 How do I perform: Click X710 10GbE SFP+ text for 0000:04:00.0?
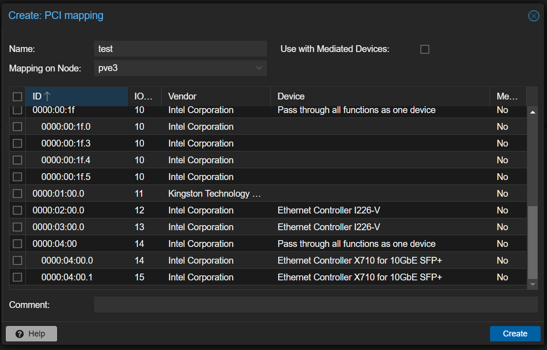click(x=360, y=260)
